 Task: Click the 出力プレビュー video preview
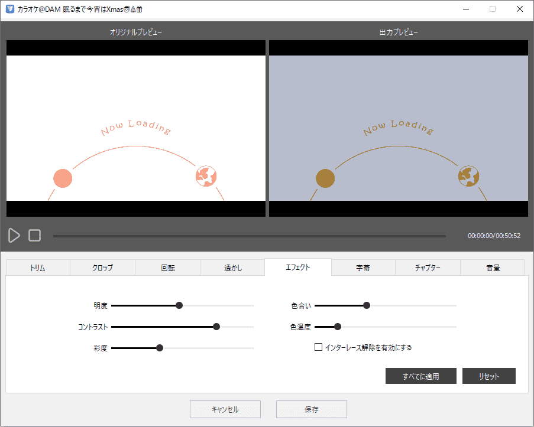click(398, 128)
